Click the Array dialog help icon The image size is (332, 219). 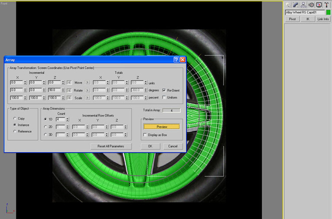176,59
